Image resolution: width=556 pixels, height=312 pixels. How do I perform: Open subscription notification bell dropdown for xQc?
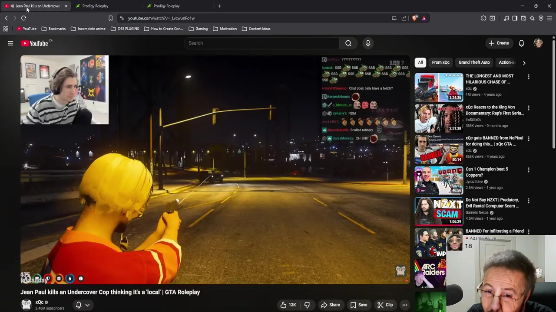(83, 305)
